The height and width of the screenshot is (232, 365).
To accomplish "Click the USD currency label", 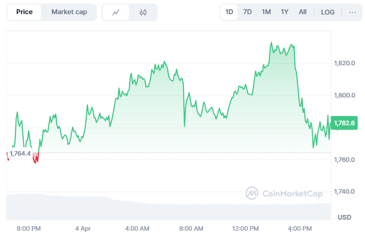I will click(x=344, y=217).
